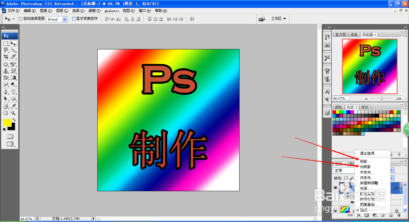Viewport: 409px width, 222px height.
Task: Click the add layer mask icon
Action: [x=366, y=215]
